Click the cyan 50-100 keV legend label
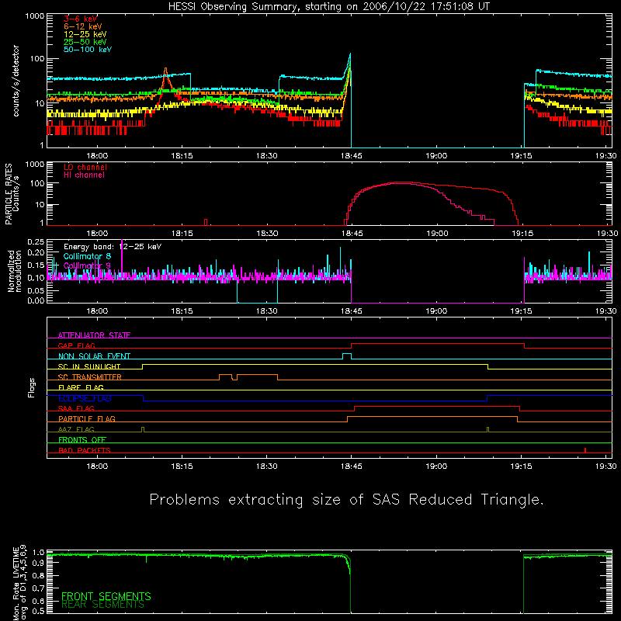Screen dimensions: 621x621 (88, 50)
